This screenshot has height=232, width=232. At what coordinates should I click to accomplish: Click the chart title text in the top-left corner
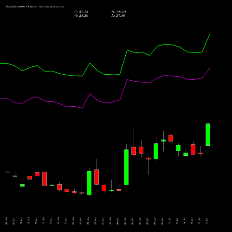click(35, 7)
